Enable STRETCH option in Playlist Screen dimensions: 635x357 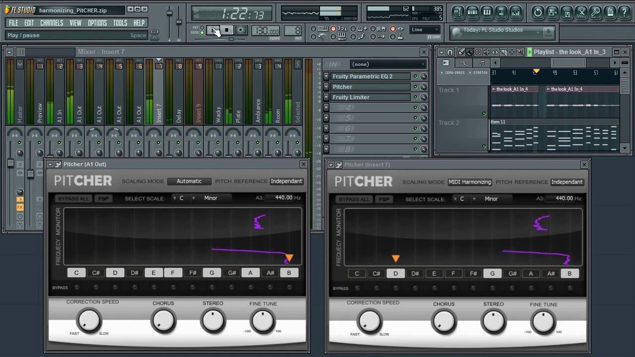tap(479, 72)
